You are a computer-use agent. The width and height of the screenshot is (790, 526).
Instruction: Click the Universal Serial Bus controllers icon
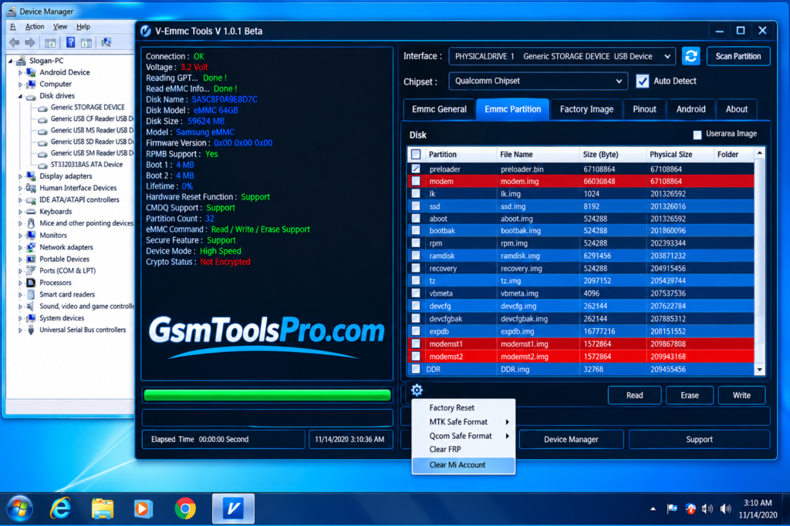point(31,330)
